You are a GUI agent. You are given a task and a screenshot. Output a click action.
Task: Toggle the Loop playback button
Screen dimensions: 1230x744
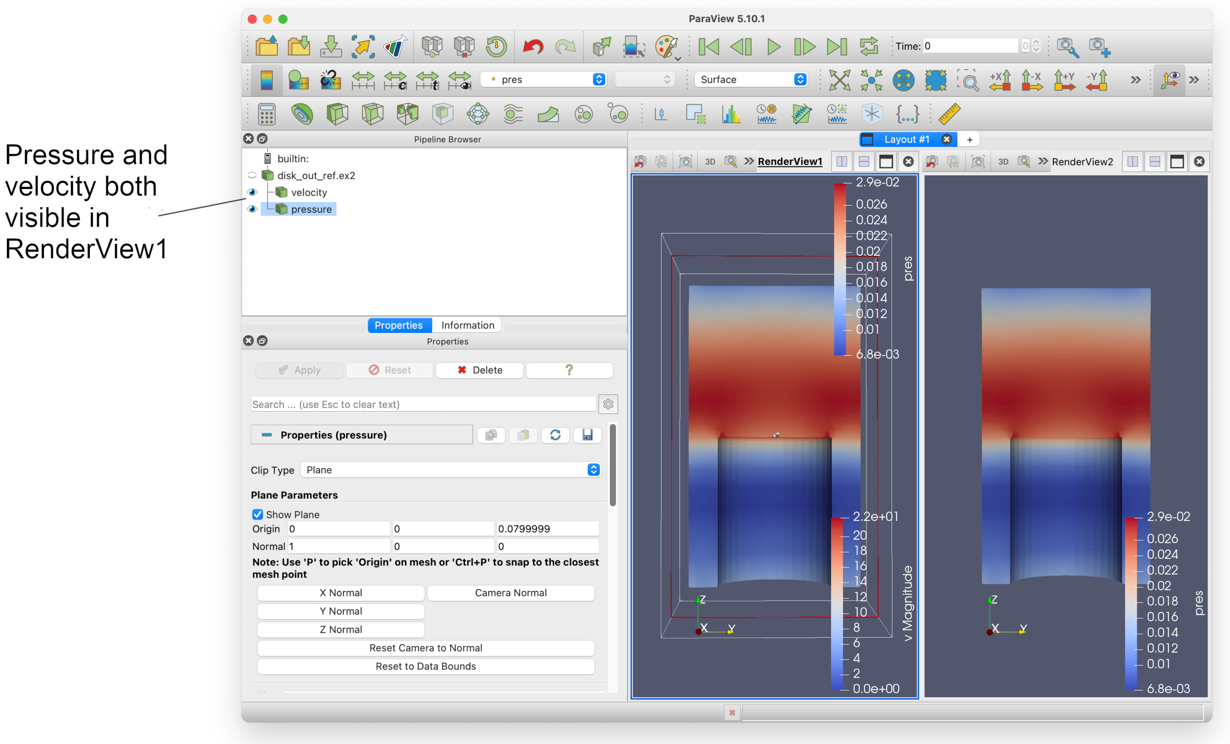[x=869, y=46]
